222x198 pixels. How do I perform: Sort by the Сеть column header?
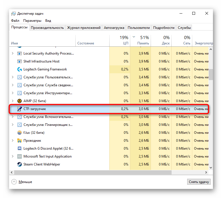coord(182,41)
